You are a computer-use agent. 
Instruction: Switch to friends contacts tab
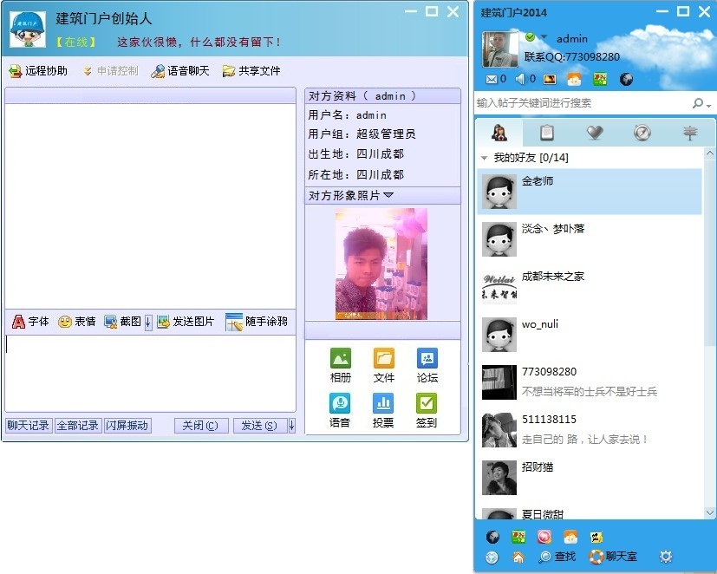tap(499, 133)
